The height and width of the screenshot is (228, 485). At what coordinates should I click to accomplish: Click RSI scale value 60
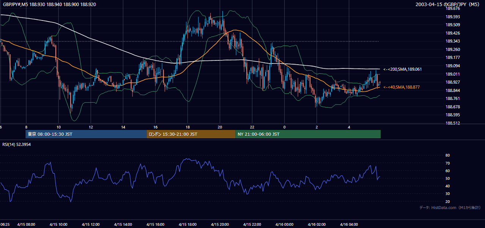tap(447, 171)
